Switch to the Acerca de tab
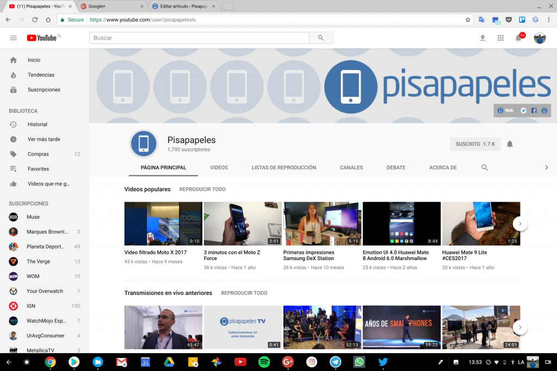 pyautogui.click(x=443, y=167)
